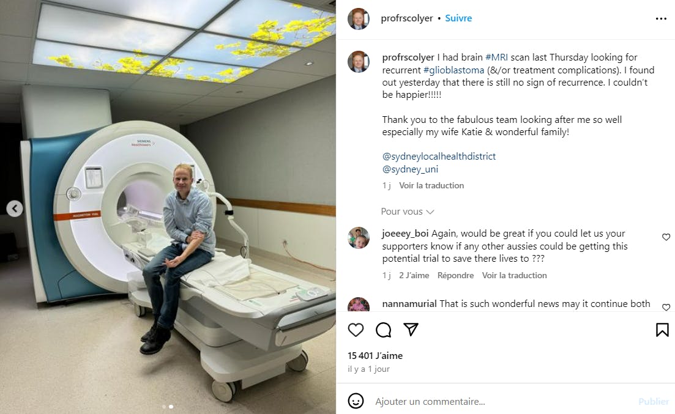Image resolution: width=675 pixels, height=414 pixels.
Task: Open profrscolyer's header profile picture
Action: click(359, 18)
